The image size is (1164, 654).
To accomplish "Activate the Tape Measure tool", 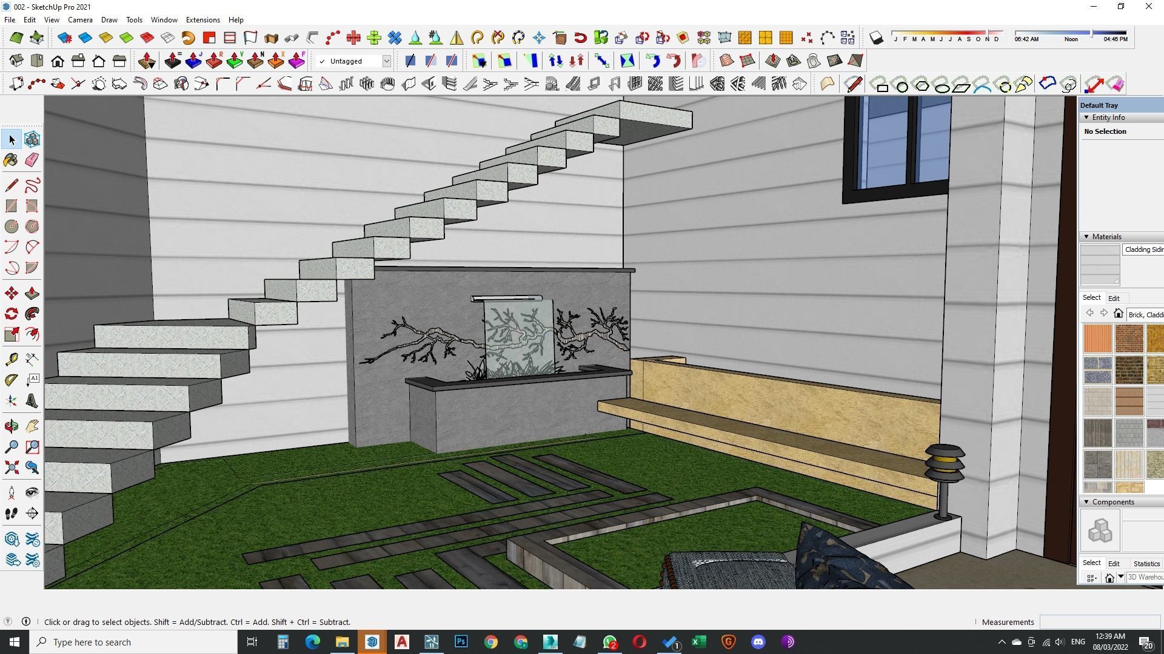I will [x=11, y=360].
